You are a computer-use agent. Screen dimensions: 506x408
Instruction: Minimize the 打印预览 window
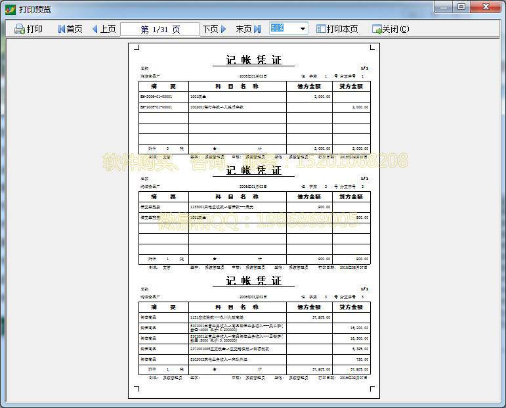(444, 7)
